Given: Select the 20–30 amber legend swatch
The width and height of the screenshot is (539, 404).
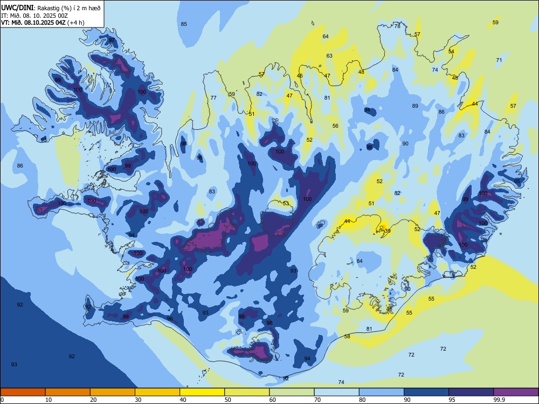Looking at the screenshot, I should 113,392.
